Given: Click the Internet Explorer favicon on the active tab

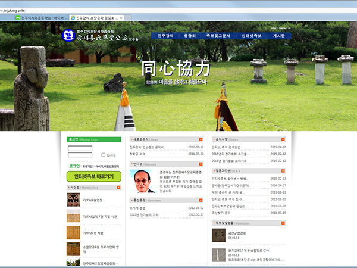Looking at the screenshot, I should tap(73, 18).
